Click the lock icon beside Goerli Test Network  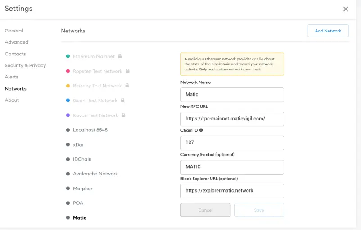coord(122,100)
